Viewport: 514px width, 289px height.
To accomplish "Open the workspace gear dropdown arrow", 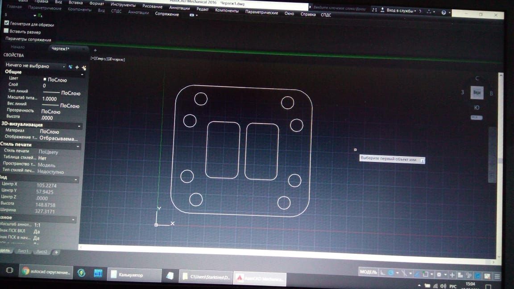I will point(445,275).
